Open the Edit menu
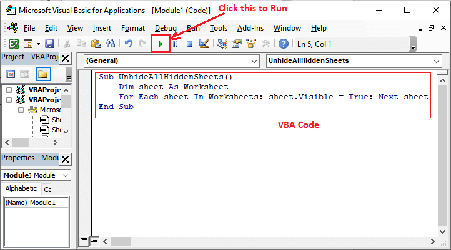 (x=51, y=28)
